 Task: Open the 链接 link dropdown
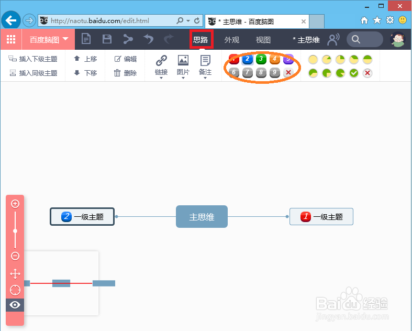click(161, 67)
